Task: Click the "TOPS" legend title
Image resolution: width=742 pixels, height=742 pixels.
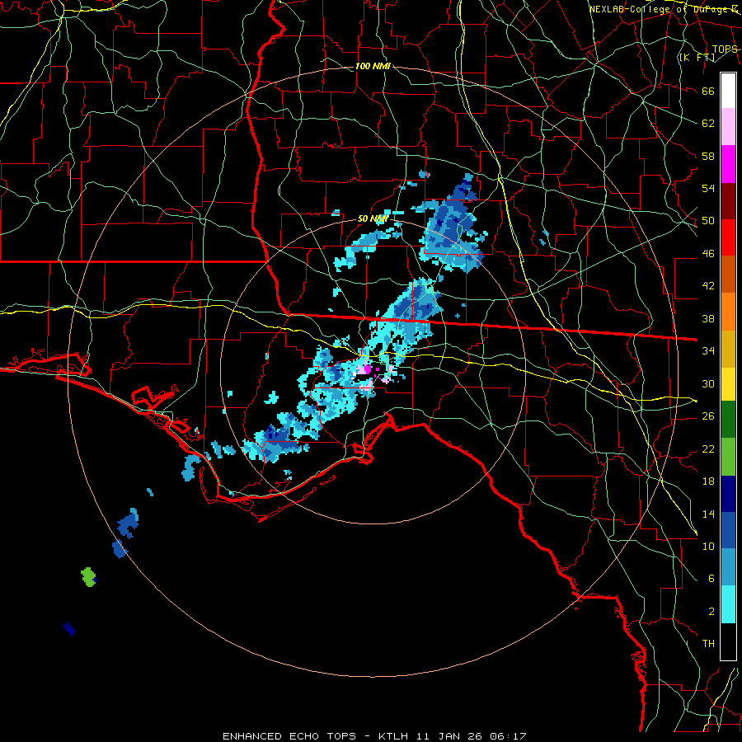Action: (x=725, y=49)
